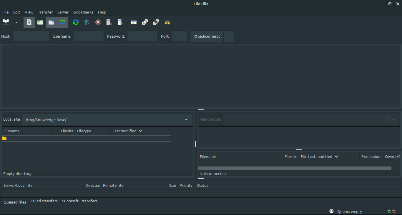Sort remote list by Last modified column
402x215 pixels.
(333, 156)
